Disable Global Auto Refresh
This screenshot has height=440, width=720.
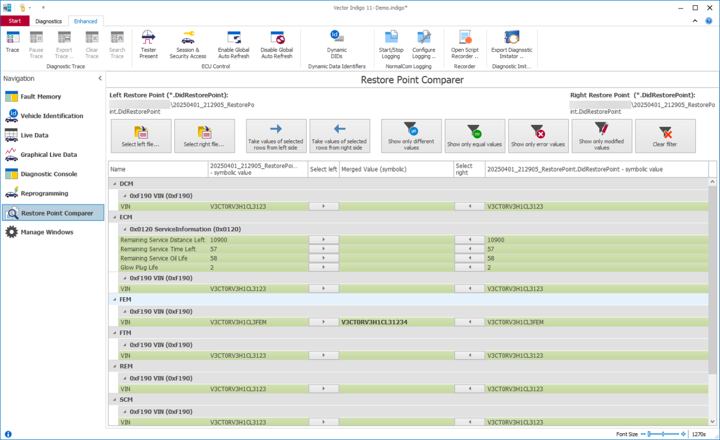click(277, 44)
